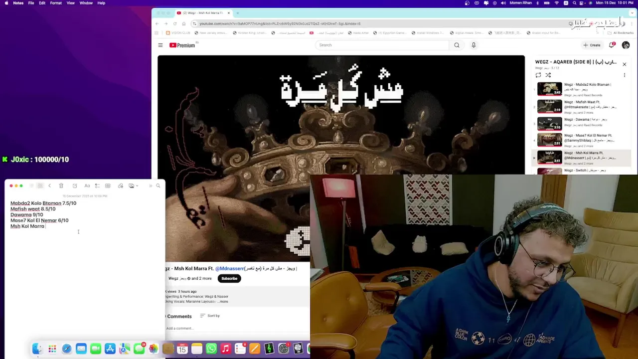This screenshot has height=359, width=638.
Task: Open the Edit menu
Action: tap(42, 3)
